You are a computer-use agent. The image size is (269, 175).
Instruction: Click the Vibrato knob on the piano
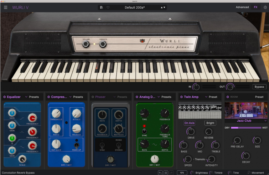pos(103,44)
